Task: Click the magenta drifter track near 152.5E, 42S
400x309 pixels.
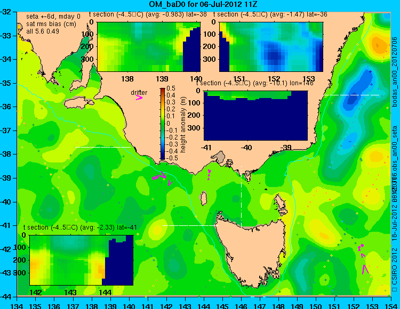Action: coord(363,258)
